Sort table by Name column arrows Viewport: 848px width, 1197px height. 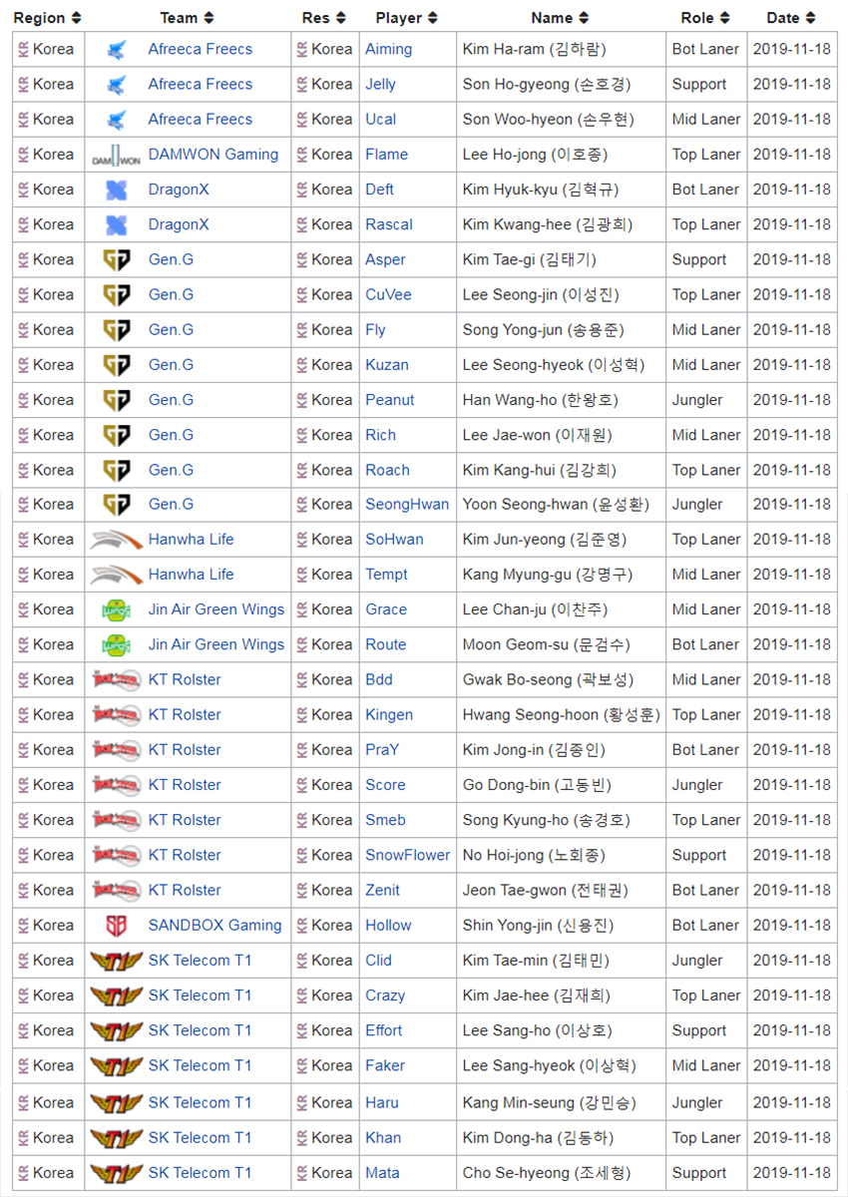[x=584, y=18]
